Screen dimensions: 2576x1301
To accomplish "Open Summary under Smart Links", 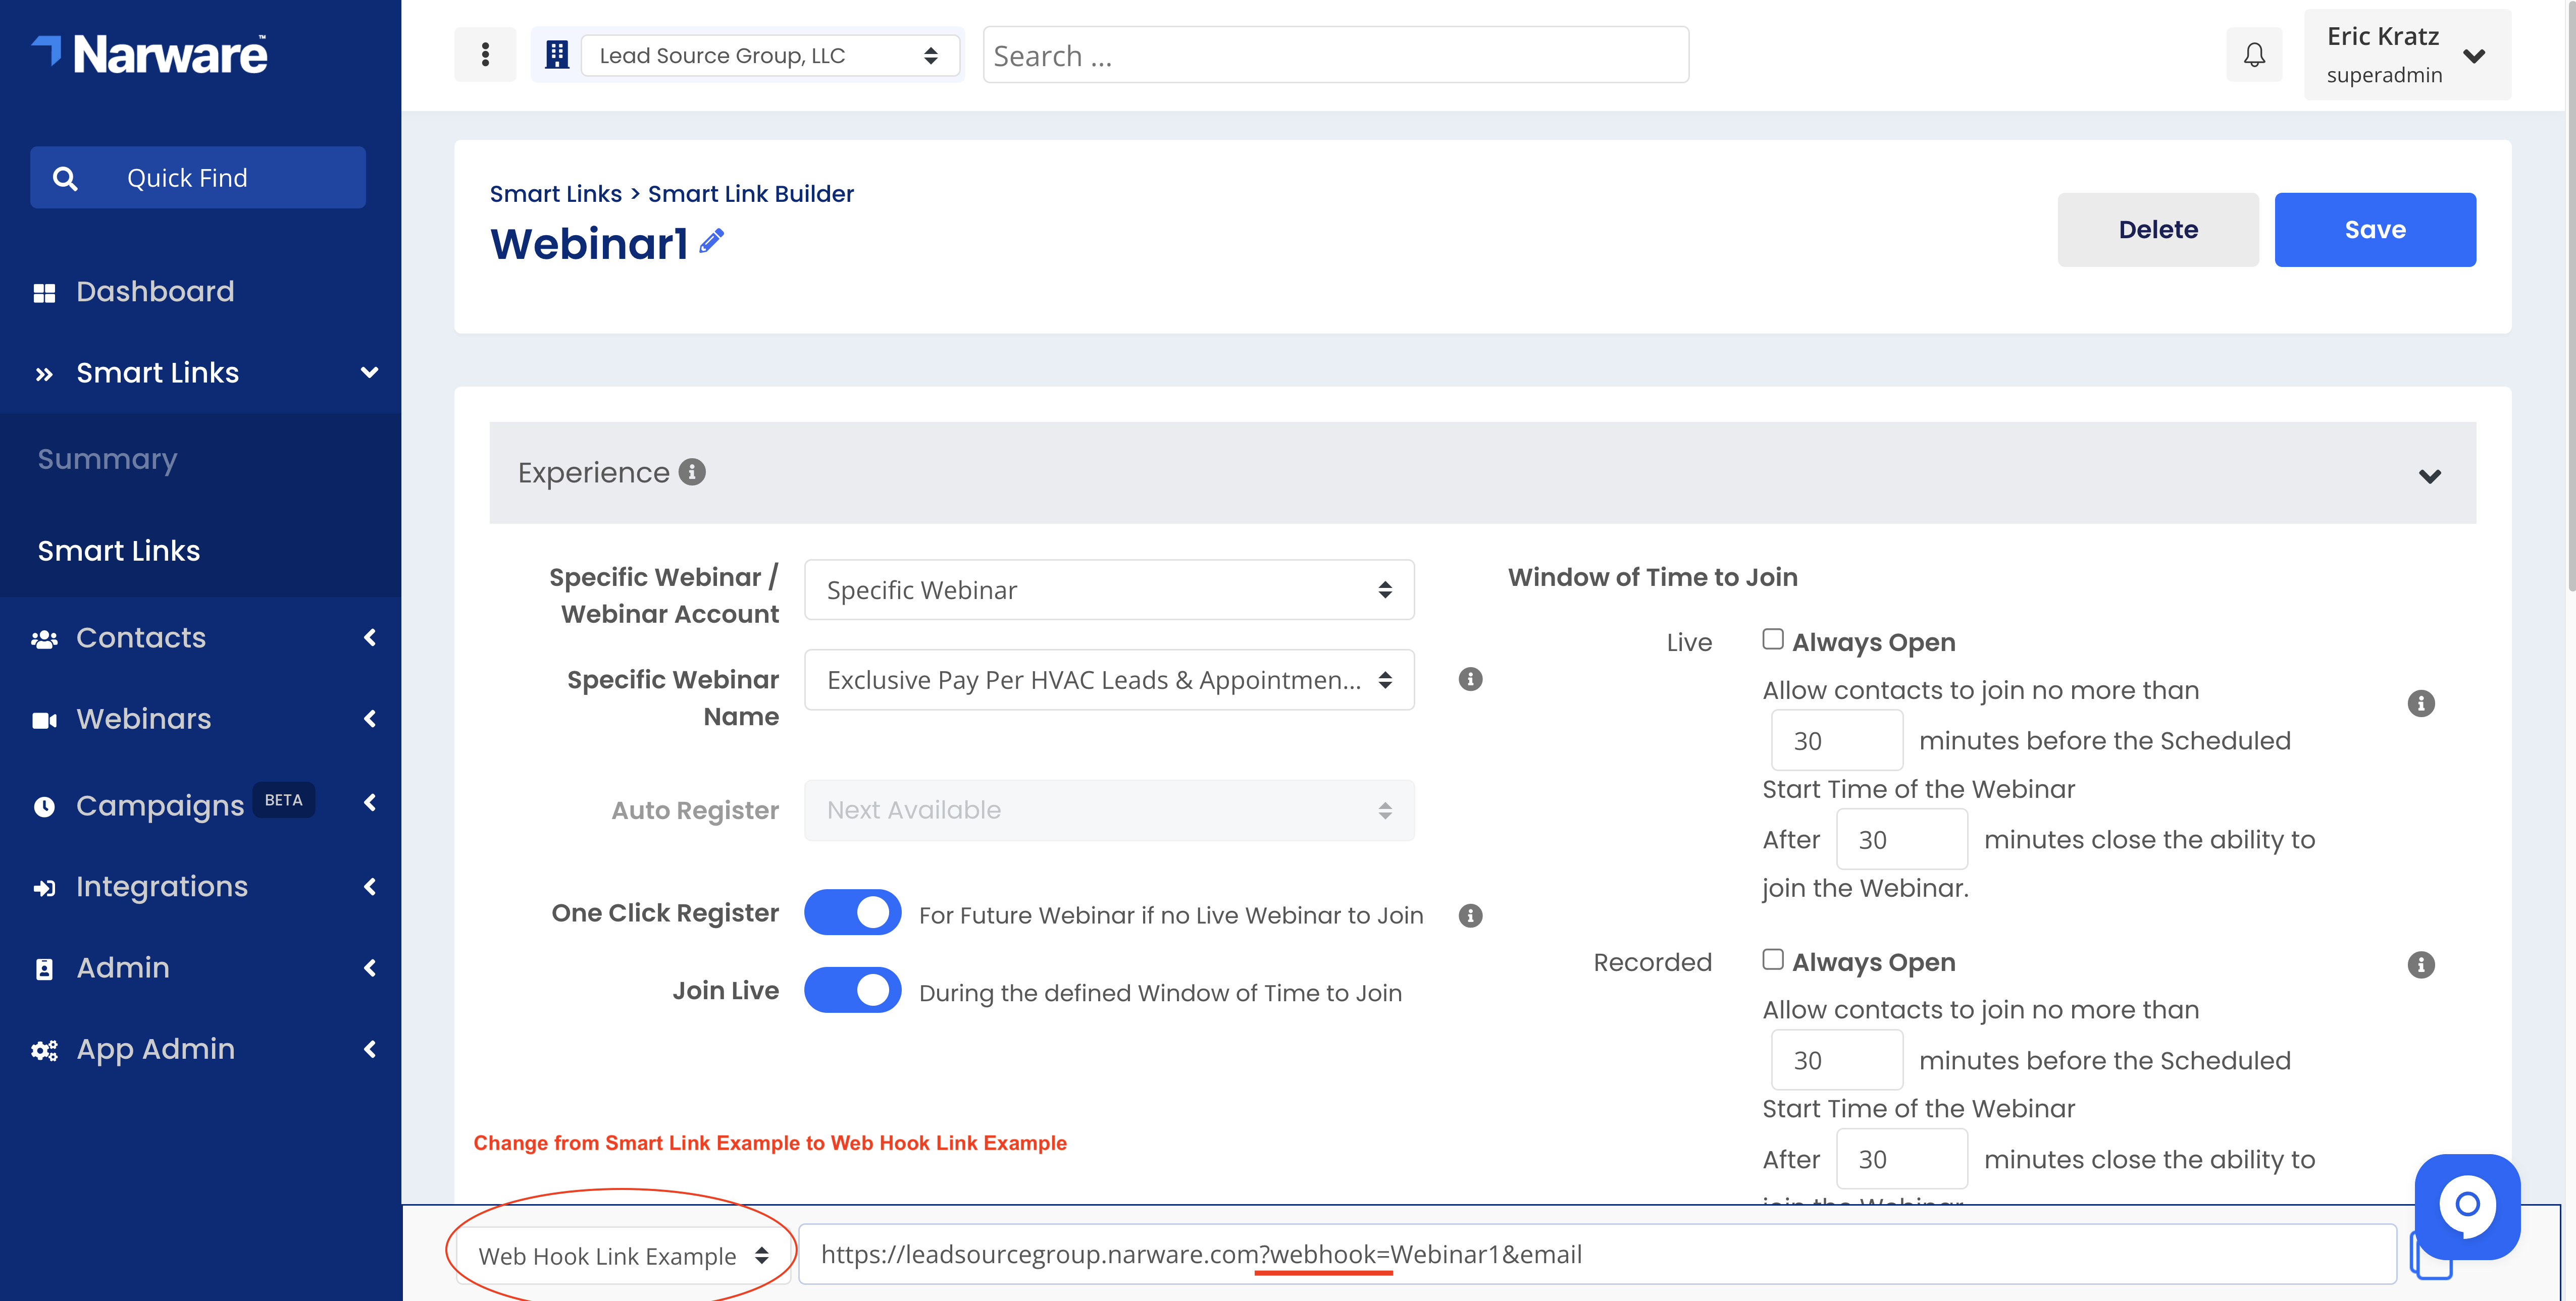I will tap(107, 459).
